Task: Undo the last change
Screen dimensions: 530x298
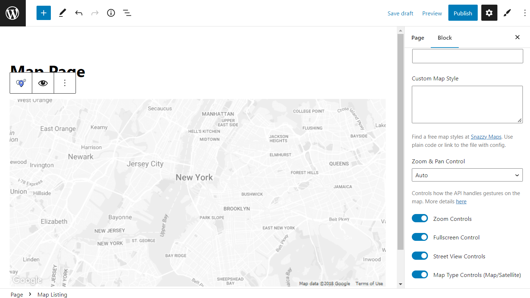Action: [79, 13]
